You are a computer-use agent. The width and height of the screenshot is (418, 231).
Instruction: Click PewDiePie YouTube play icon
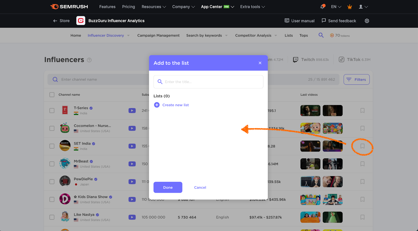[132, 182]
